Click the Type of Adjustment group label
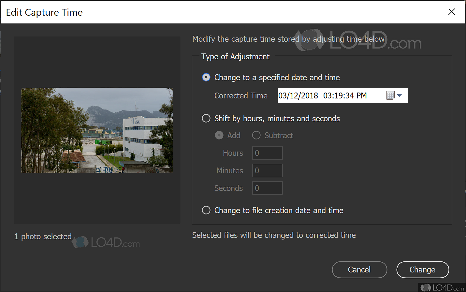This screenshot has height=292, width=466. [235, 56]
